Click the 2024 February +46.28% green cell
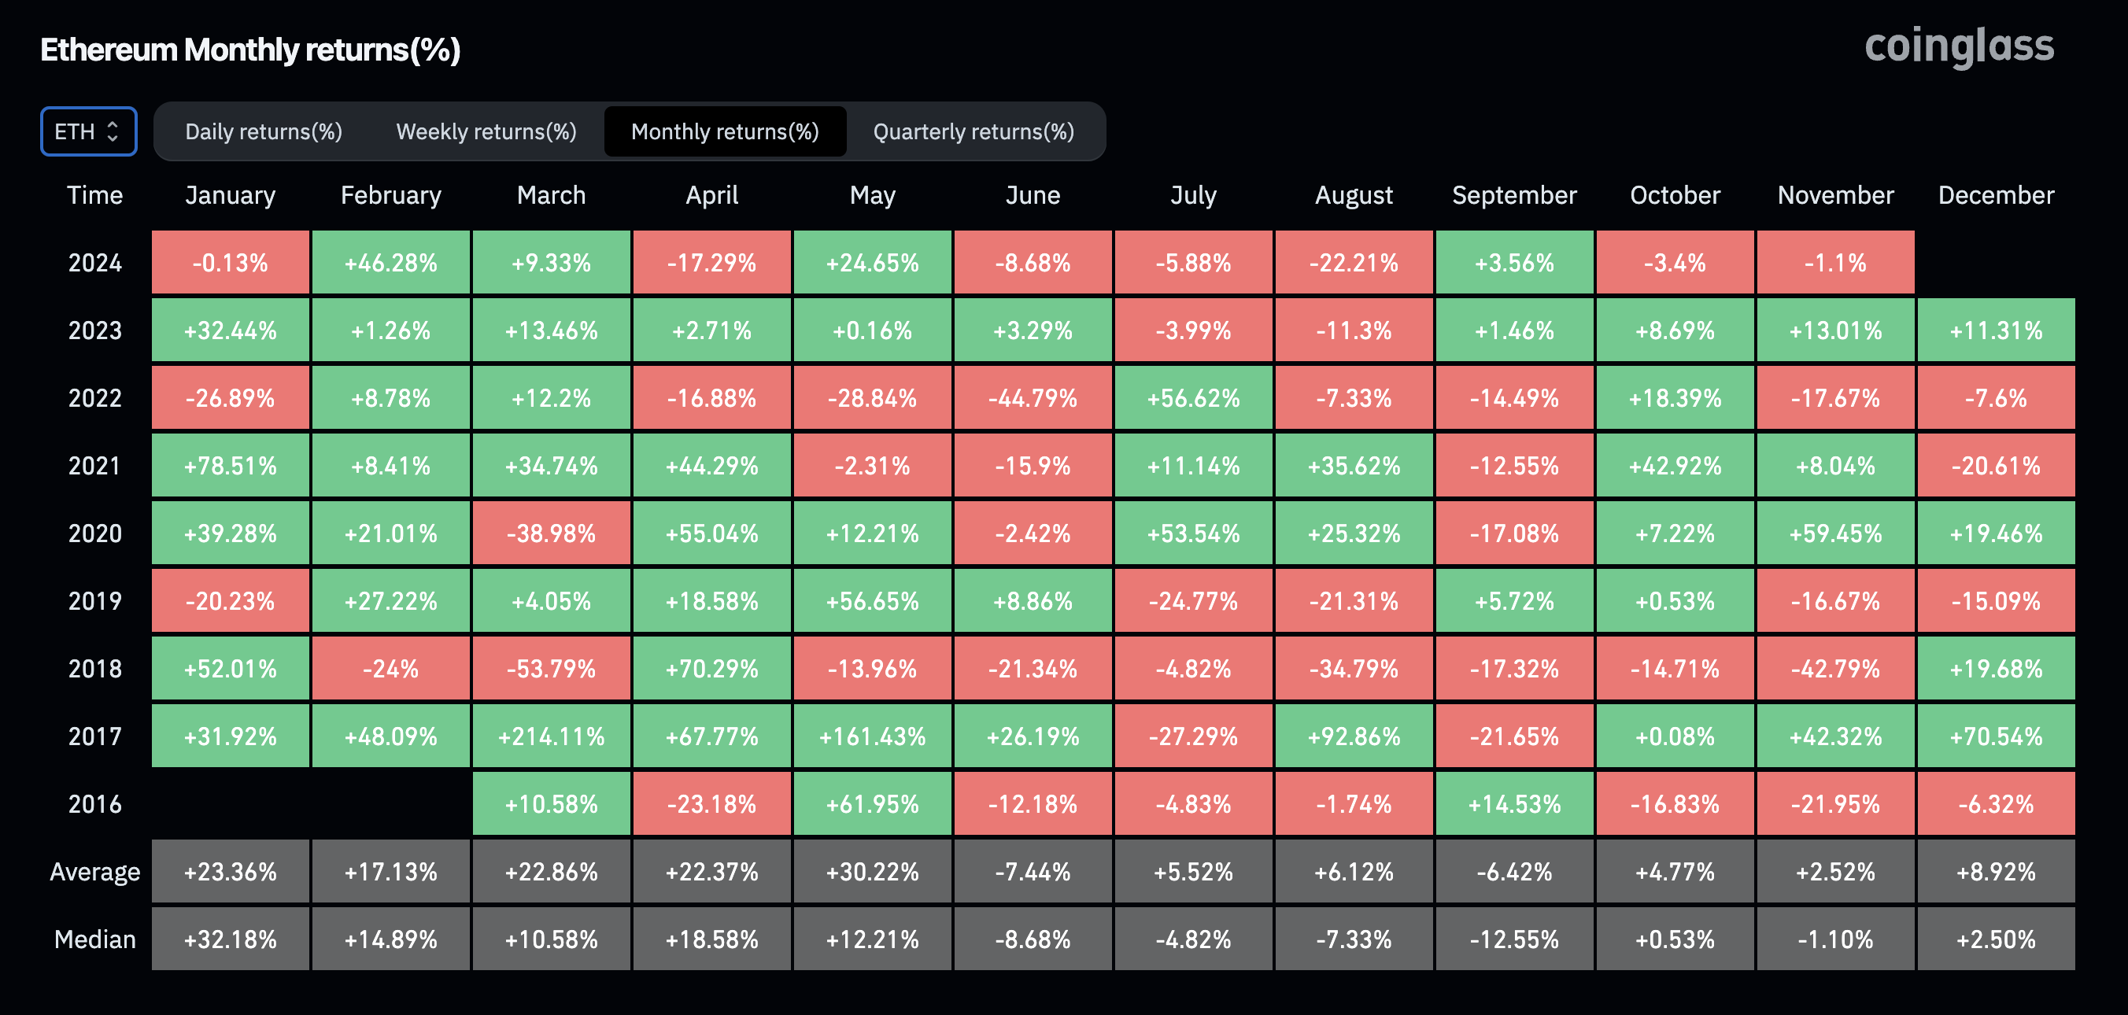 click(391, 263)
